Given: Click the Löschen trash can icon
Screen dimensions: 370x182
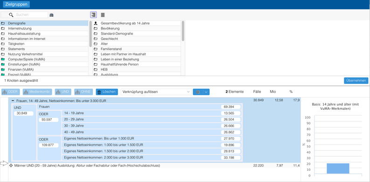Looking at the screenshot, I should tap(99, 92).
